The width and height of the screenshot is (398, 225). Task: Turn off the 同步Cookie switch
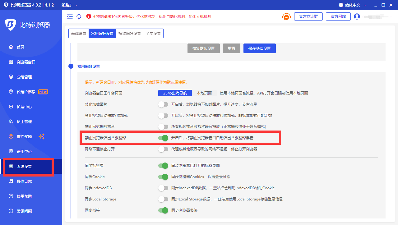point(163,177)
